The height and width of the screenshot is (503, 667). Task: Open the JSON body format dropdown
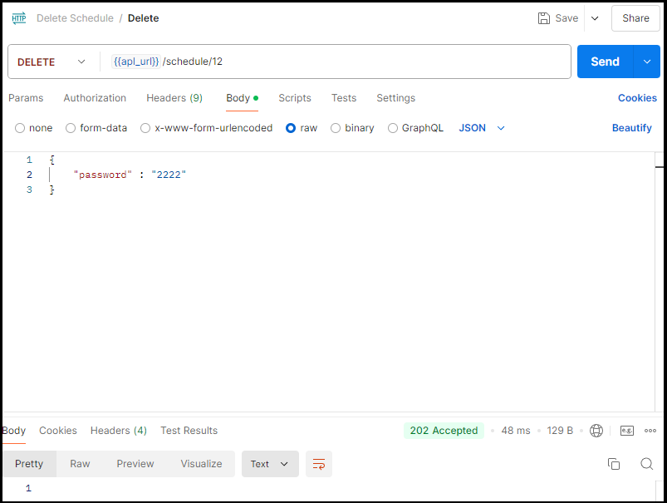point(482,128)
